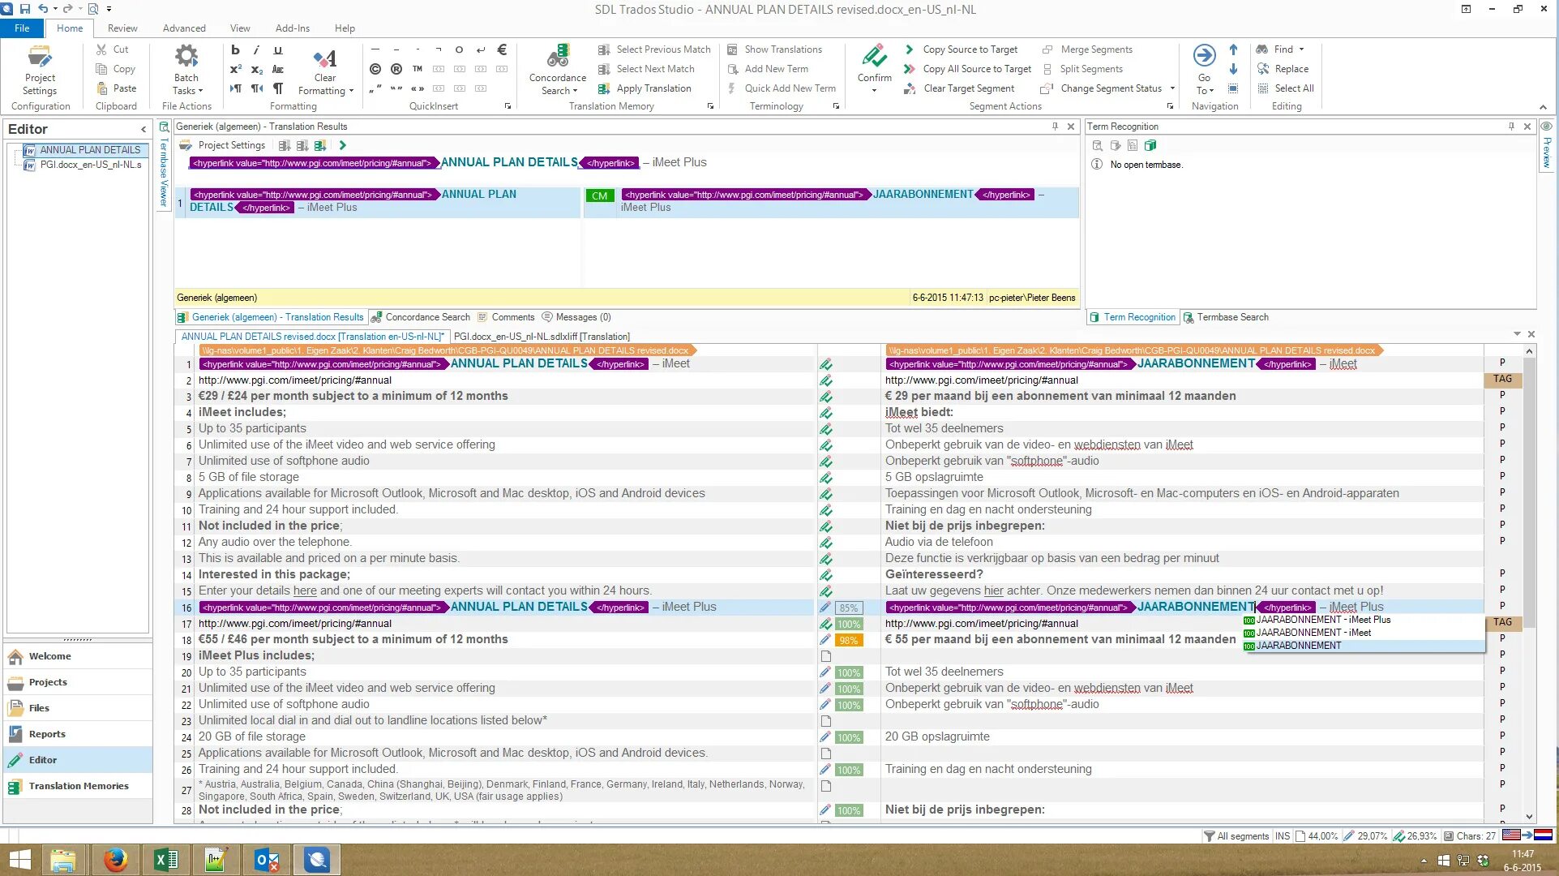1559x876 pixels.
Task: Toggle underline formatting button
Action: (278, 49)
